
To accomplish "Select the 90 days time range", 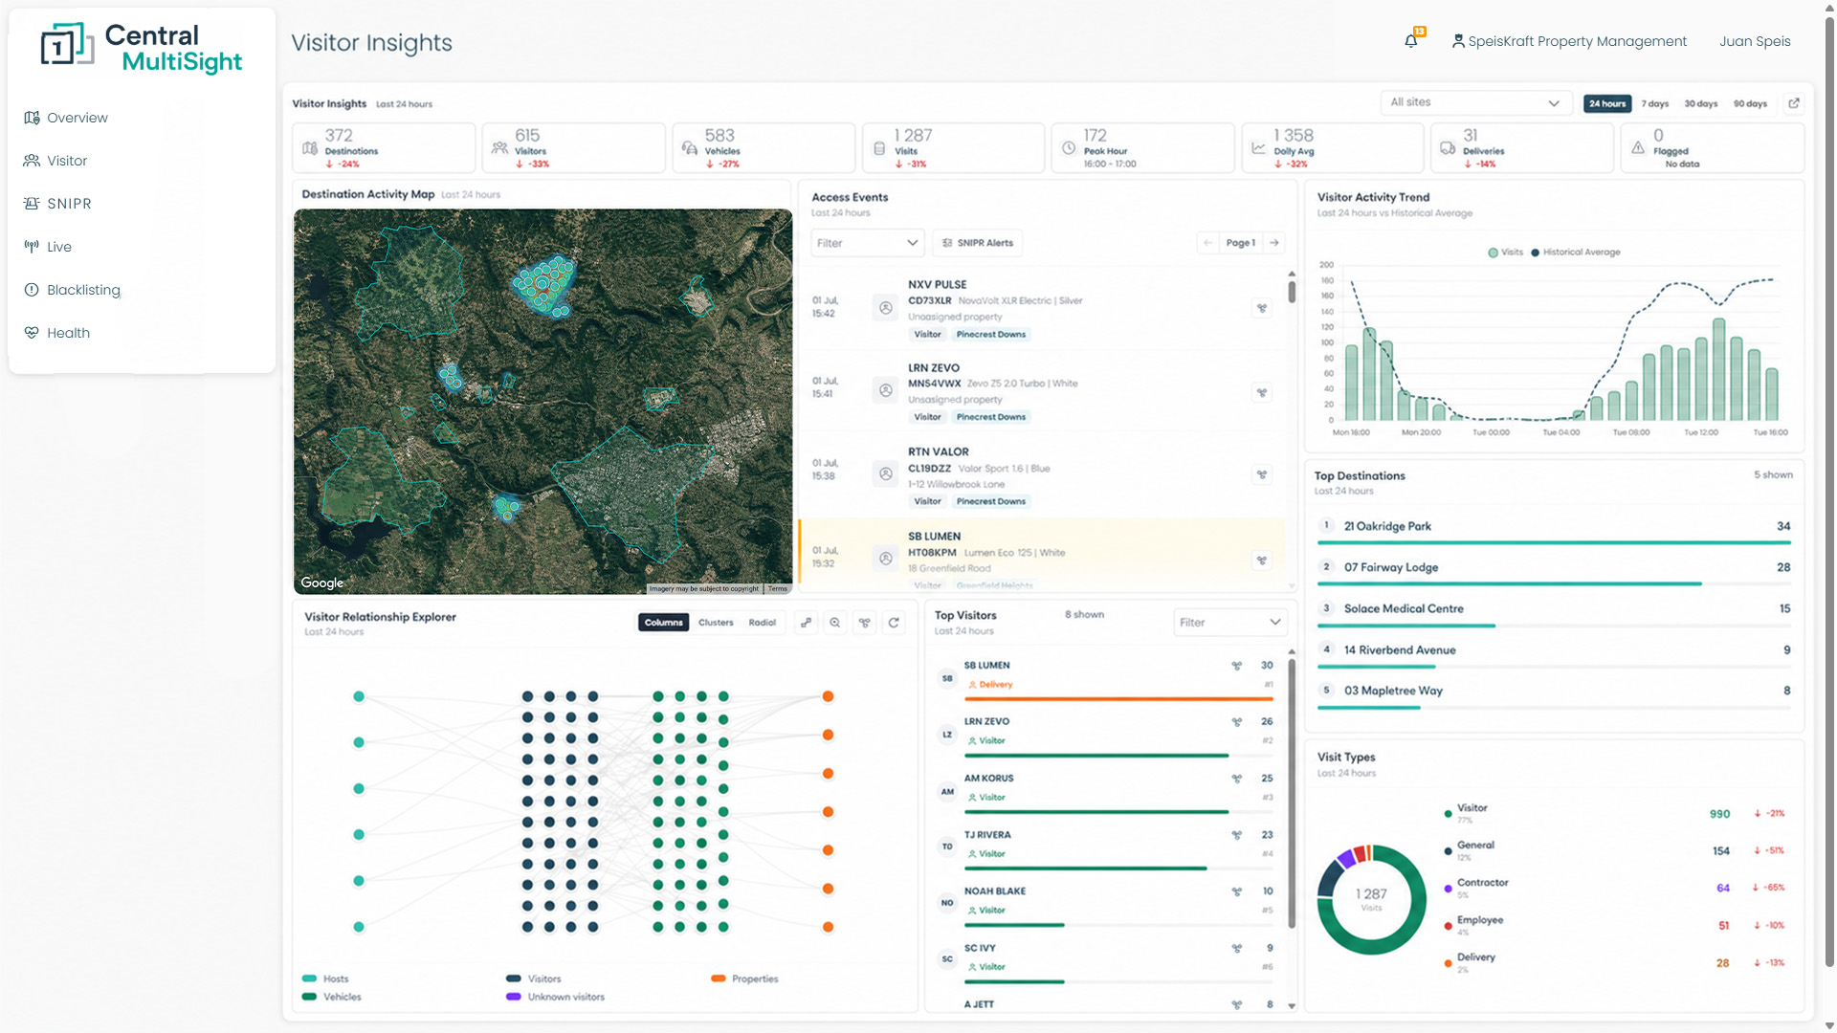I will [1750, 103].
